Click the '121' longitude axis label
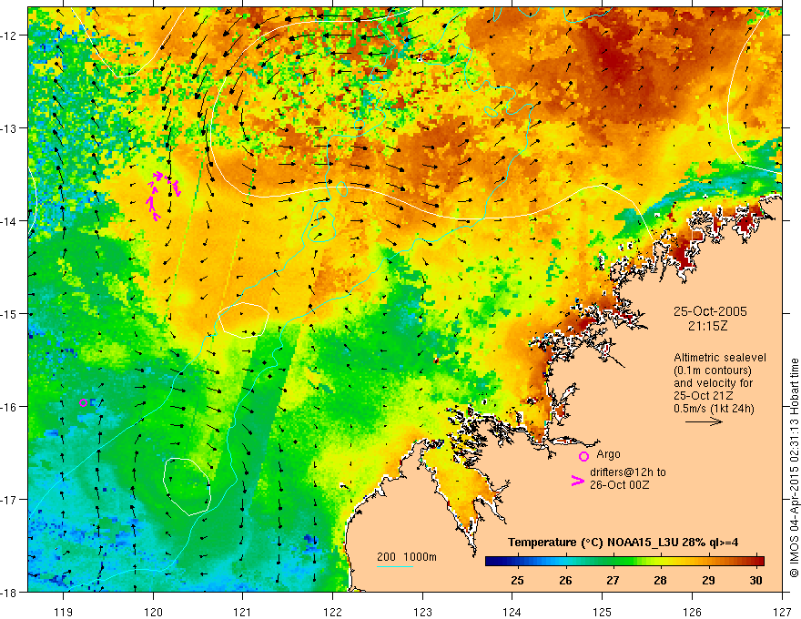Screen dimensions: 801x619 tap(243, 612)
